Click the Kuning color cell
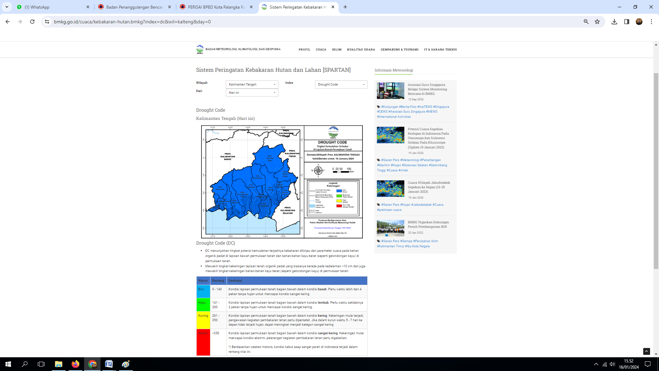The width and height of the screenshot is (659, 371). (x=203, y=320)
